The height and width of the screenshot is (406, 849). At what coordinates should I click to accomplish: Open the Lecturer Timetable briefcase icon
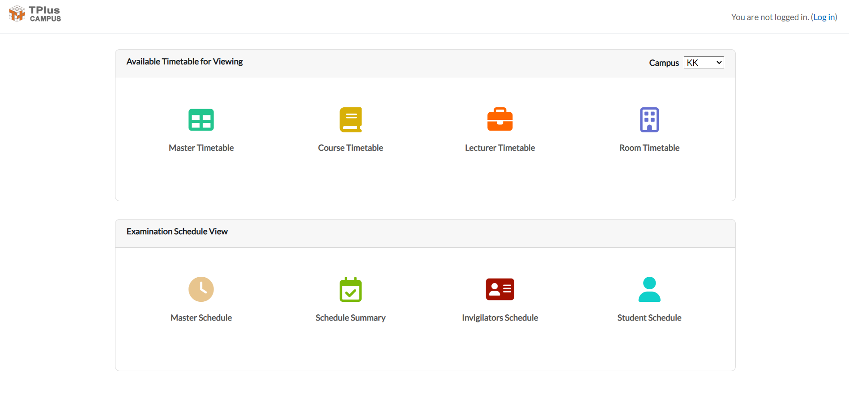click(x=500, y=119)
